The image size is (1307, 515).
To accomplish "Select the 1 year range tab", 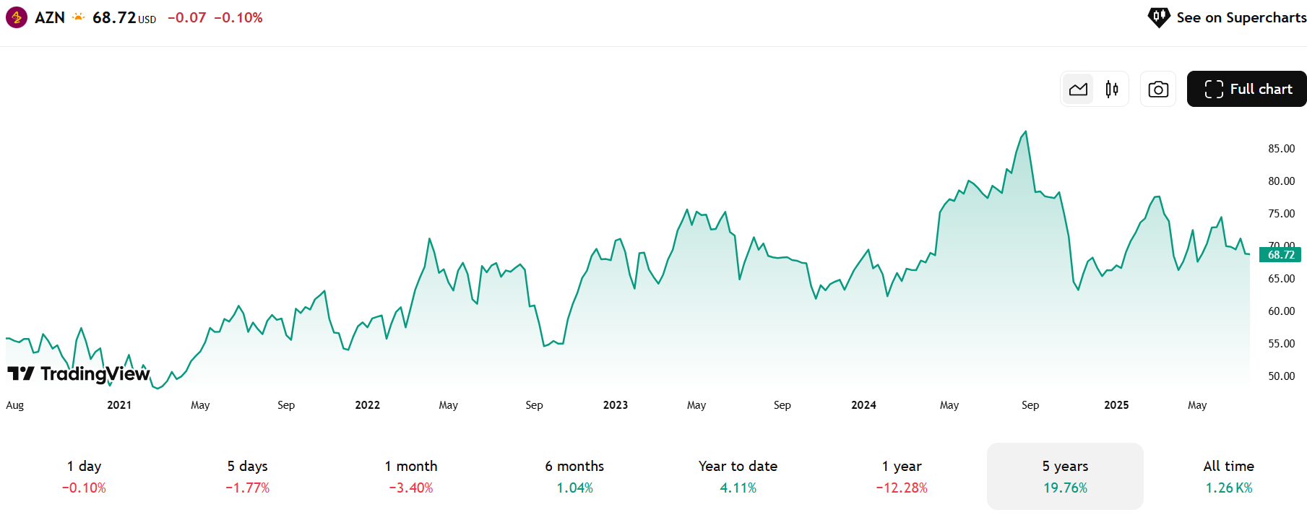I will click(x=902, y=476).
